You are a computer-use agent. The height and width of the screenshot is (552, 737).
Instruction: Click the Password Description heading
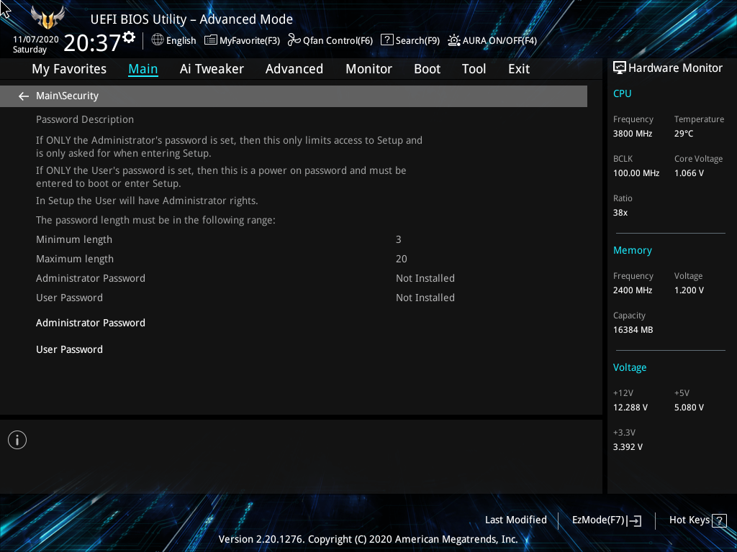tap(85, 120)
